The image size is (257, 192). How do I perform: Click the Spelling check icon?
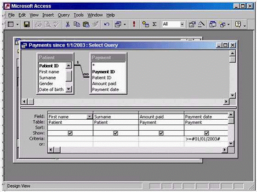pyautogui.click(x=57, y=24)
